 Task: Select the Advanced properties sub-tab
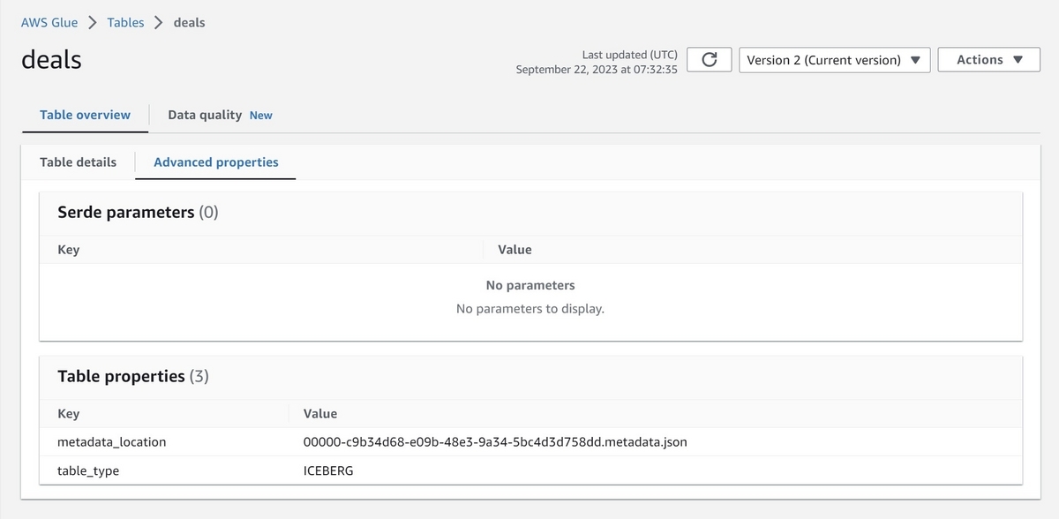pyautogui.click(x=215, y=162)
